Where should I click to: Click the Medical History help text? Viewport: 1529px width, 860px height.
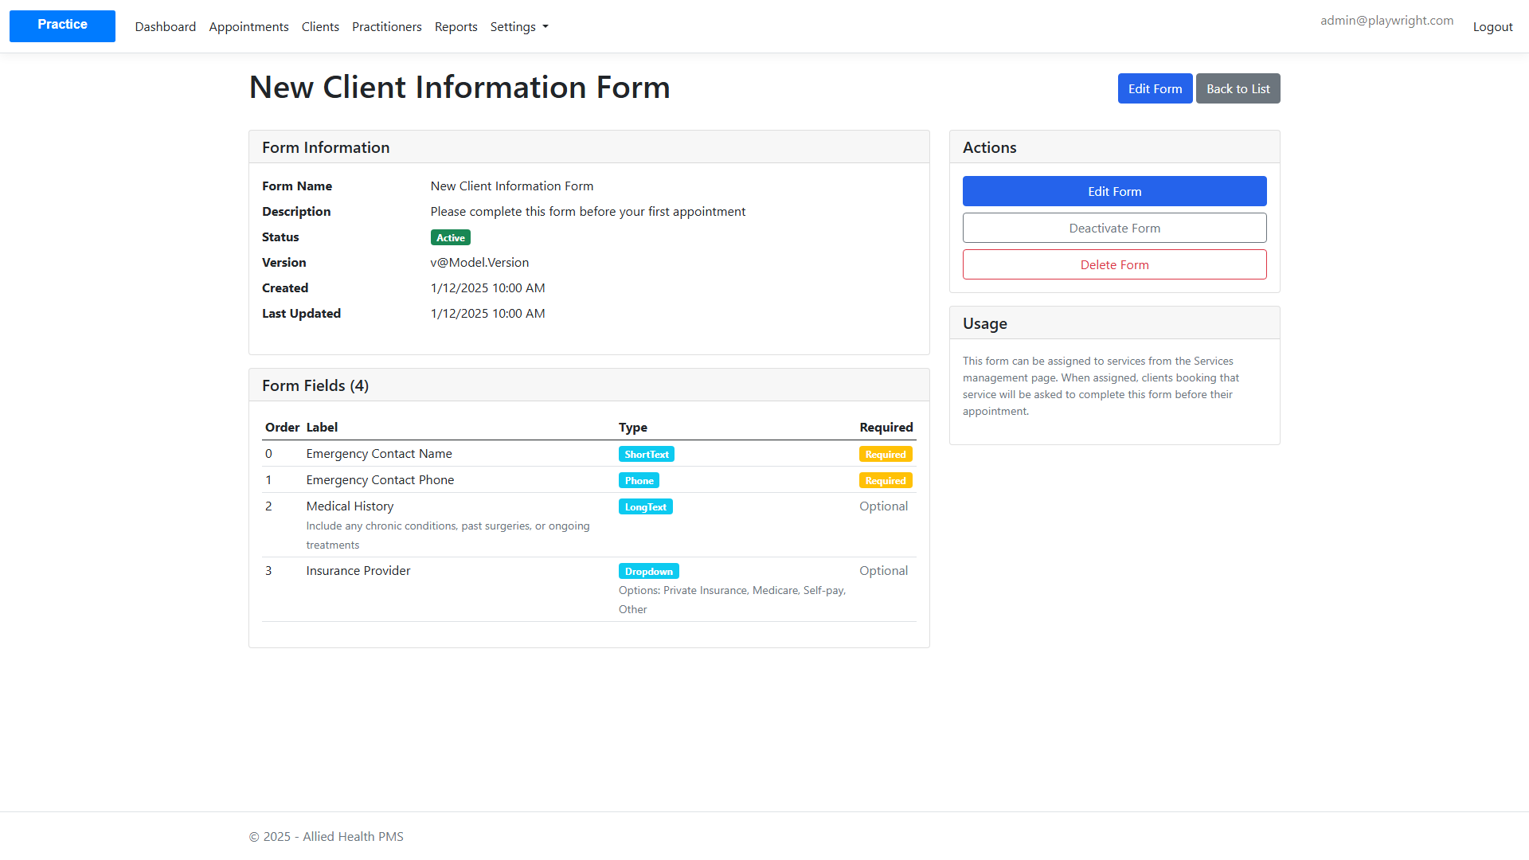[x=448, y=535]
